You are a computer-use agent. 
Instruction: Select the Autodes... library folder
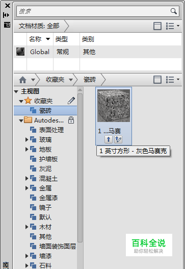click(44, 120)
